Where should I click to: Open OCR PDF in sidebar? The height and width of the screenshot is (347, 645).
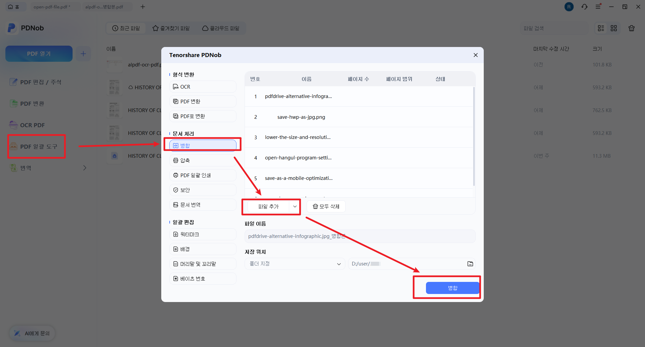[32, 125]
